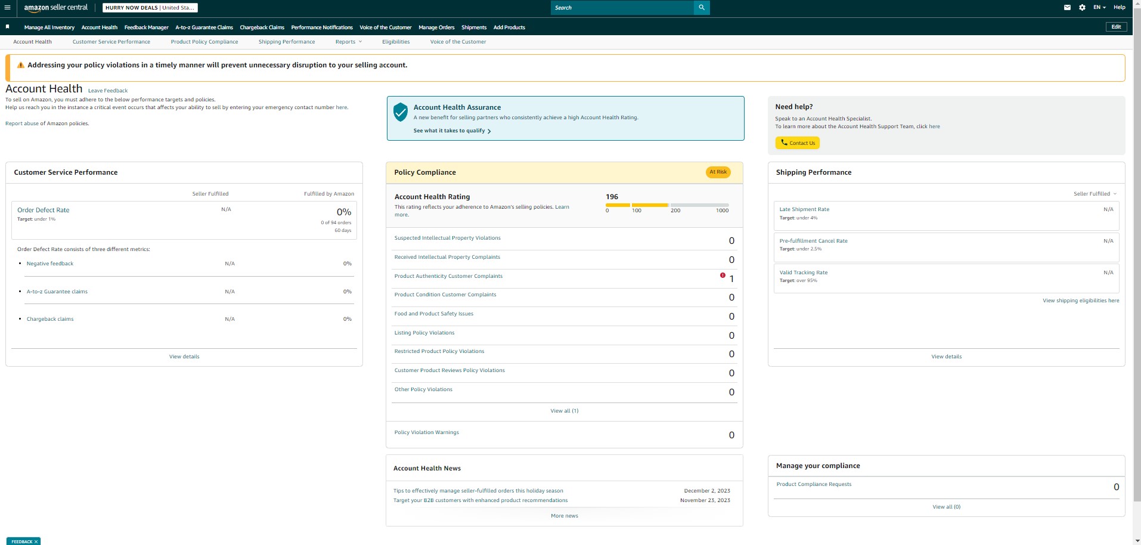Open the Chargeback claims metric link
This screenshot has height=545, width=1141.
pos(50,319)
